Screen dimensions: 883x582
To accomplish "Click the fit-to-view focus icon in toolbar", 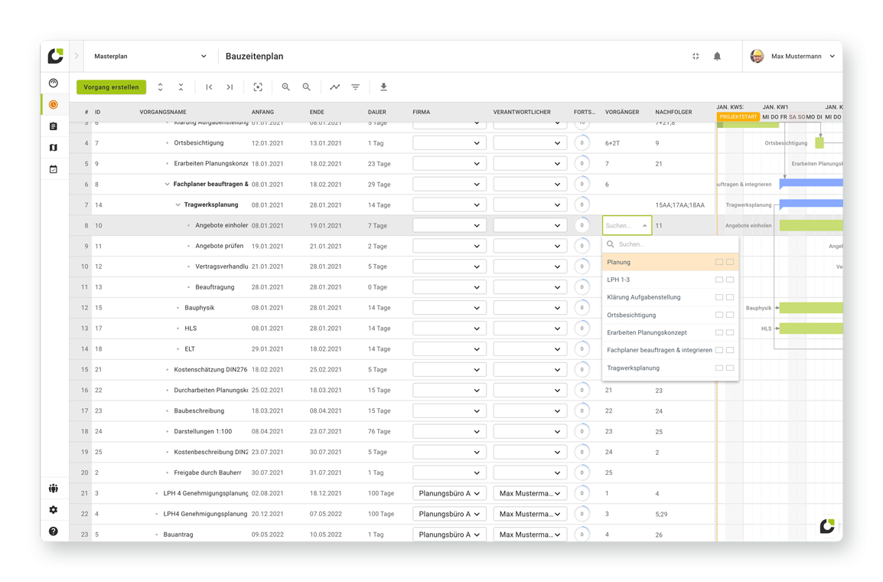I will click(x=258, y=87).
